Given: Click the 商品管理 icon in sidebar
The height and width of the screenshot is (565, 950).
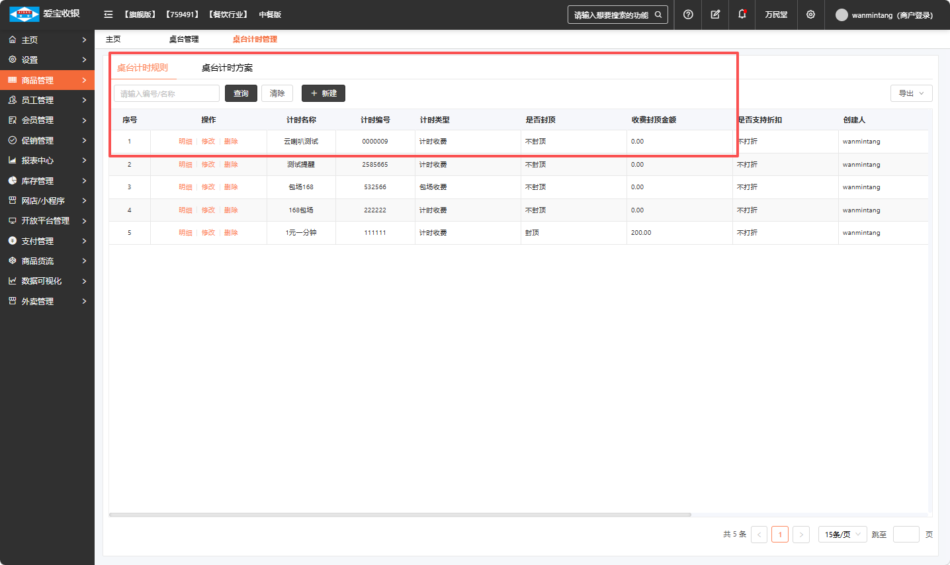Looking at the screenshot, I should [x=12, y=80].
